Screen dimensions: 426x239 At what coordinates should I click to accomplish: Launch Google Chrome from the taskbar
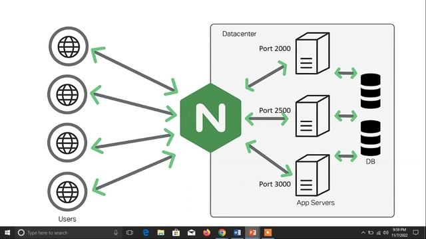click(222, 232)
